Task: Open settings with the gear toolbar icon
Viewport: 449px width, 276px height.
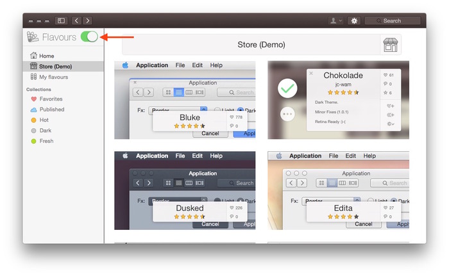Action: [x=354, y=20]
